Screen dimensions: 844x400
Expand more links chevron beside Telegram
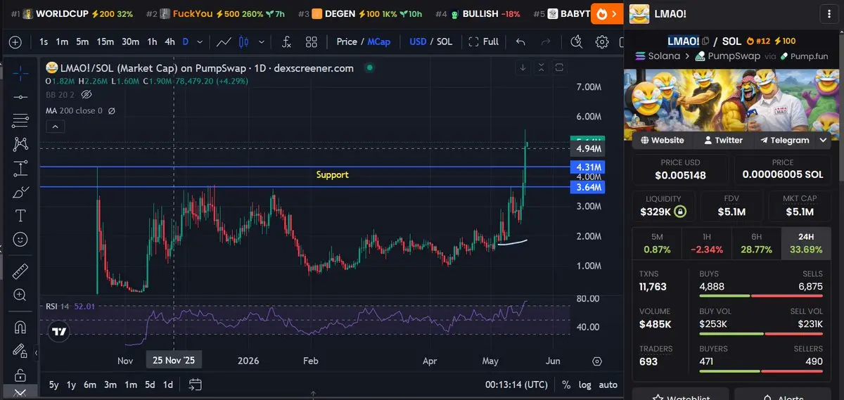[824, 140]
